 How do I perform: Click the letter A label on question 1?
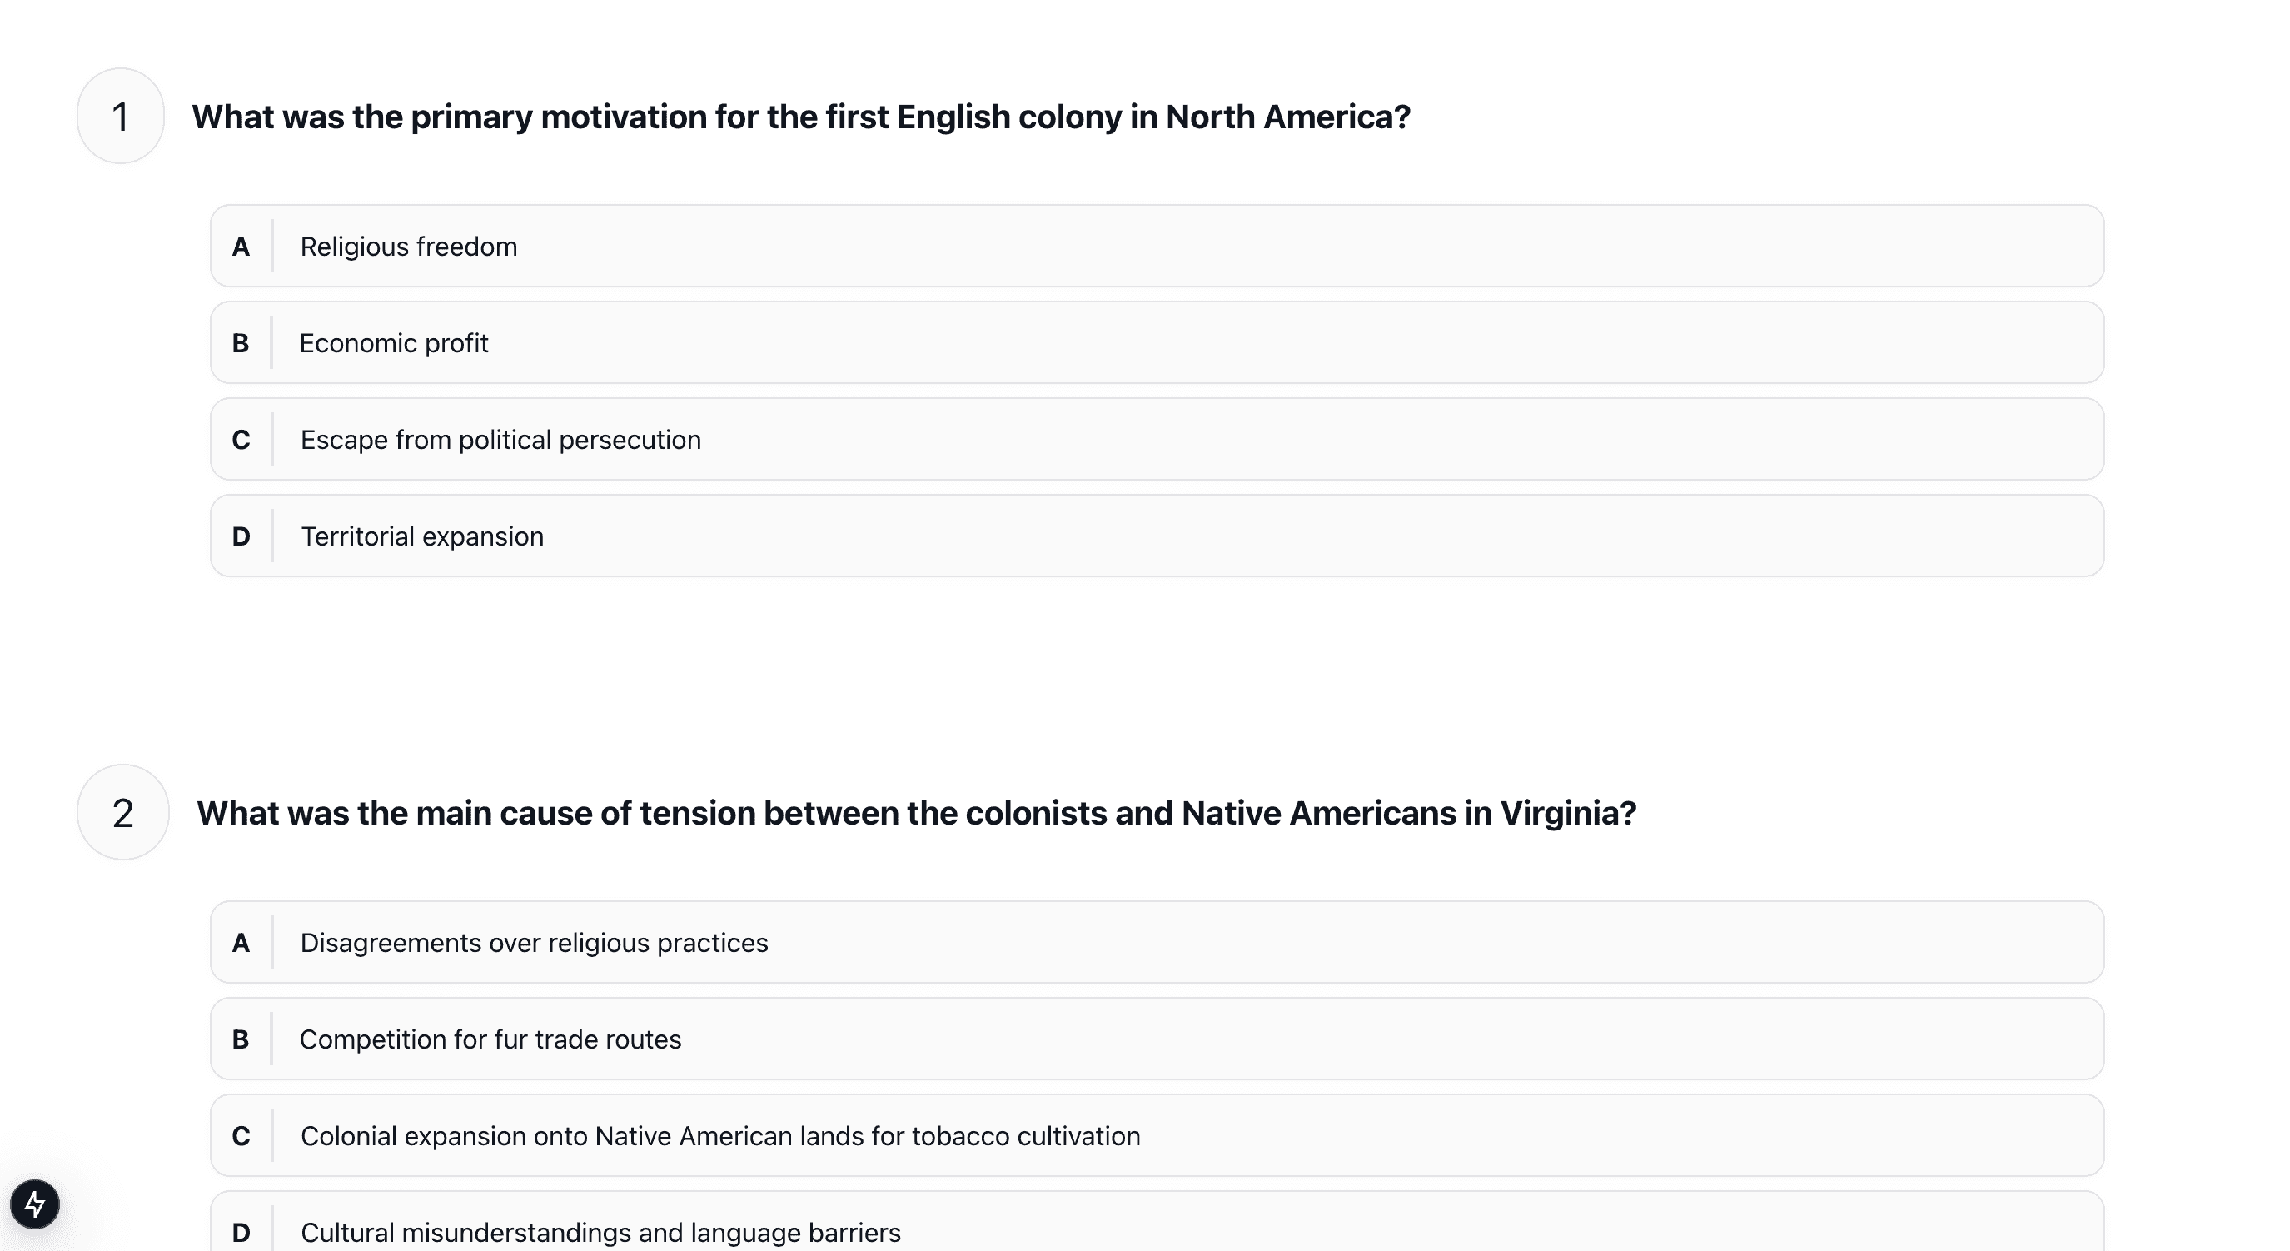point(240,247)
